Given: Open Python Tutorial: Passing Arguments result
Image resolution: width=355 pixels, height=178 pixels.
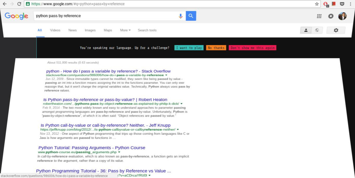Looking at the screenshot, I should point(92,148).
